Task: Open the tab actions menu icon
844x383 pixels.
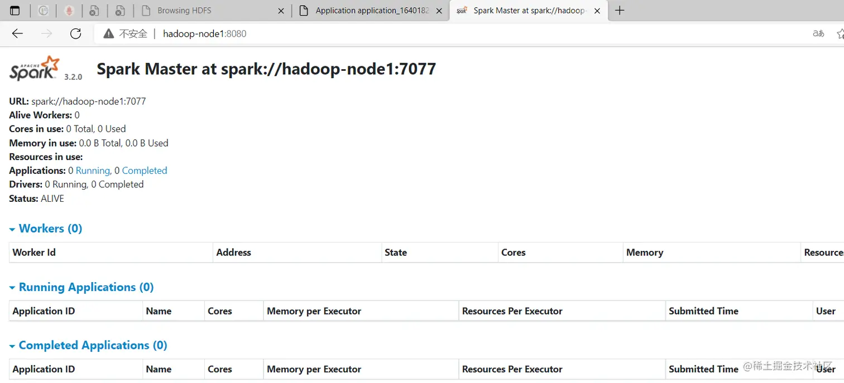Action: [x=15, y=11]
